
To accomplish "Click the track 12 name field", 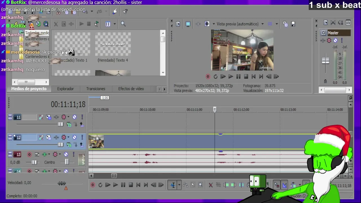I will pyautogui.click(x=29, y=137).
